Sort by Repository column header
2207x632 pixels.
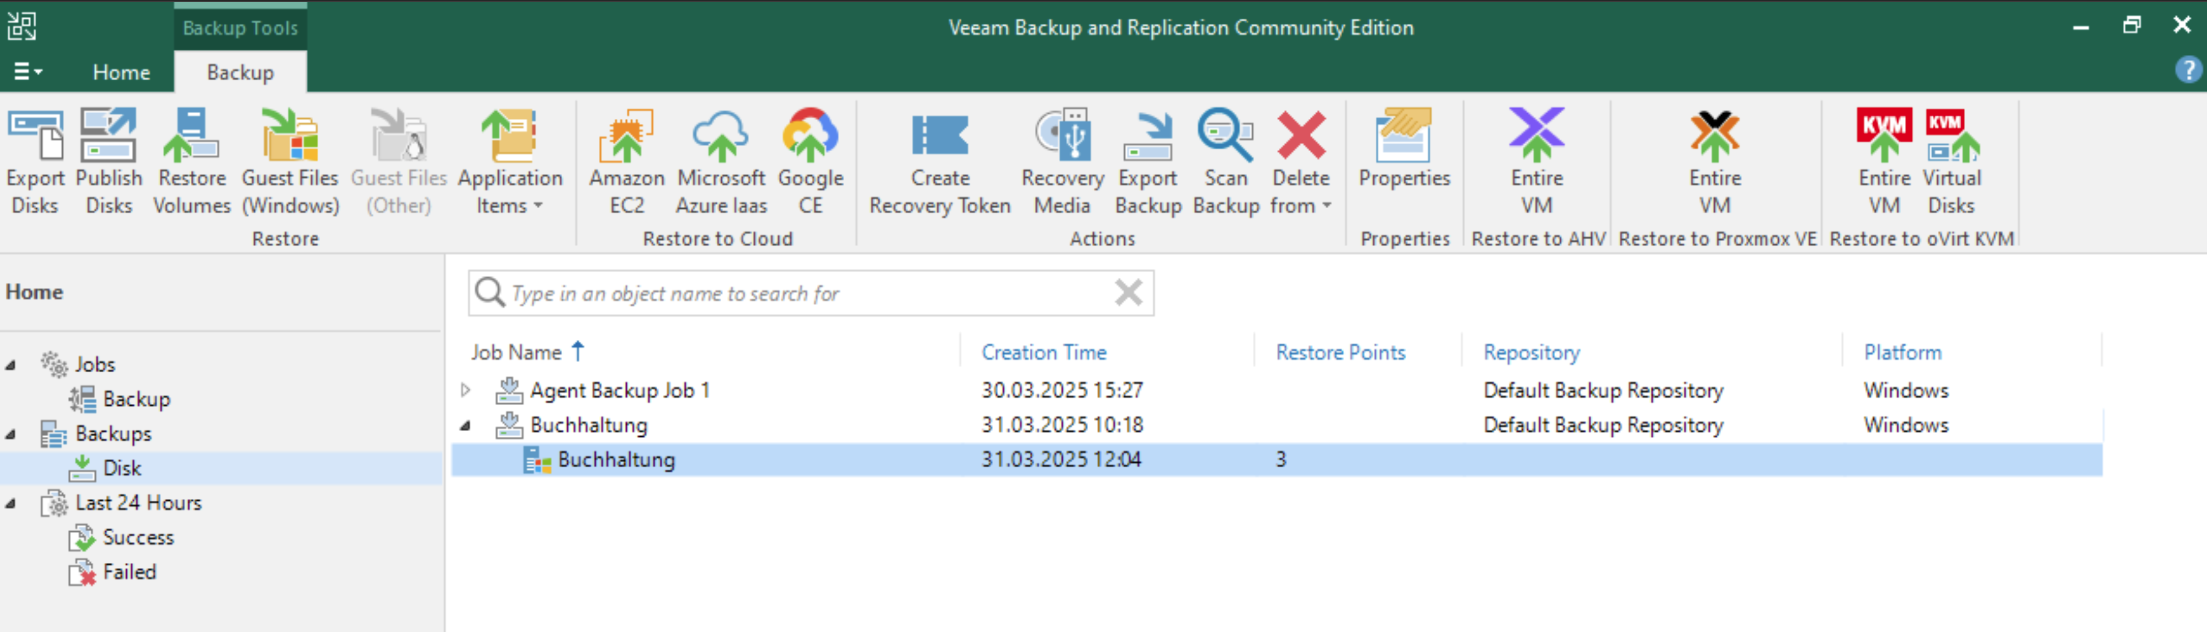click(x=1531, y=352)
